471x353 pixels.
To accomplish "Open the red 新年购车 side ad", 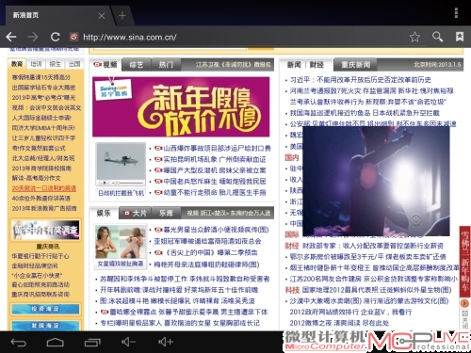I will coord(464,262).
